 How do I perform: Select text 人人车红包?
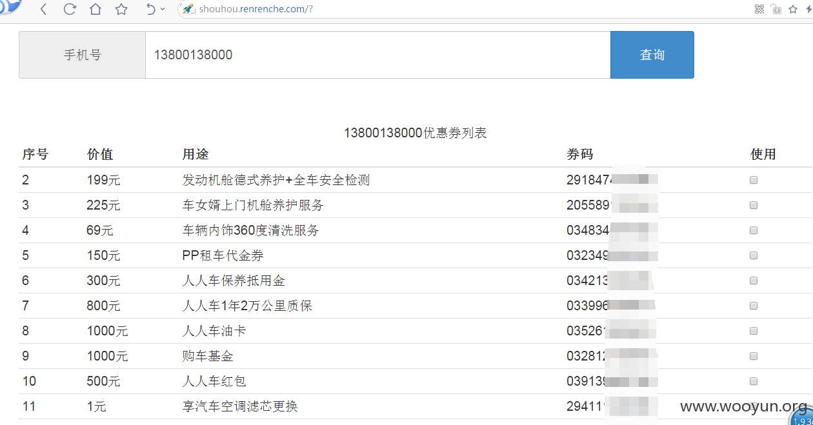(214, 381)
